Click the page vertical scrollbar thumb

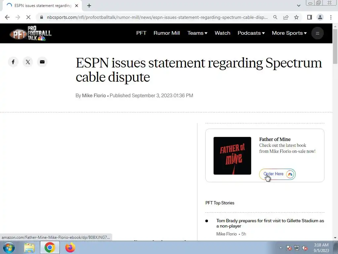point(335,46)
